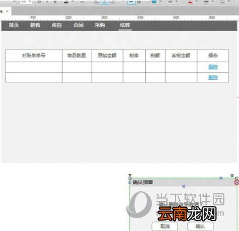239x231 pixels.
Task: Click the 取消 button in dialog
Action: click(165, 226)
